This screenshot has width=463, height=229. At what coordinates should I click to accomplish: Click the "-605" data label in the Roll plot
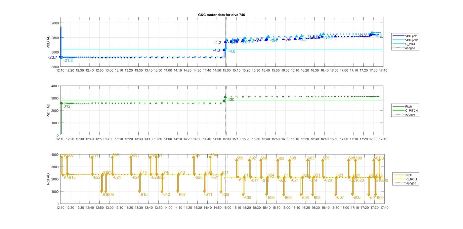pos(247,198)
